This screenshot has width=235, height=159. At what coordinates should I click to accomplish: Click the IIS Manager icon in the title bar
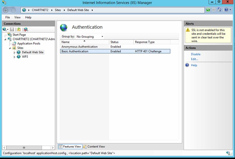[x=4, y=2]
